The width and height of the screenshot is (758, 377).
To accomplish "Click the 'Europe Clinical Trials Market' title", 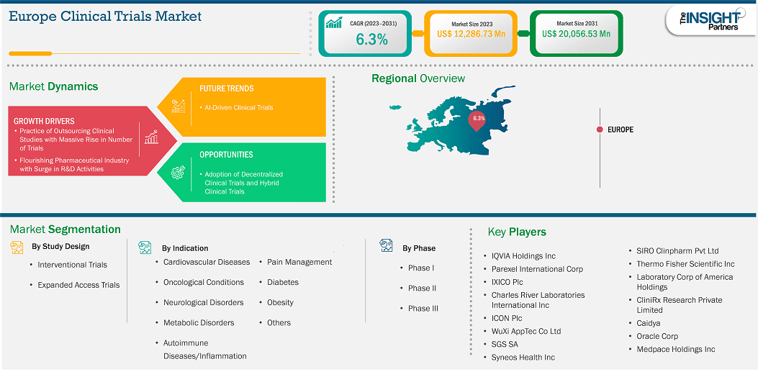I will pyautogui.click(x=105, y=17).
